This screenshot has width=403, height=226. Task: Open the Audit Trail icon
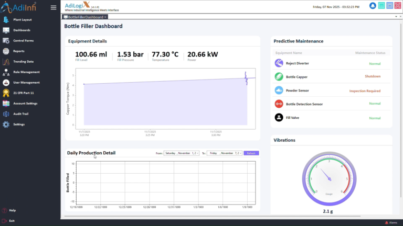pos(6,114)
